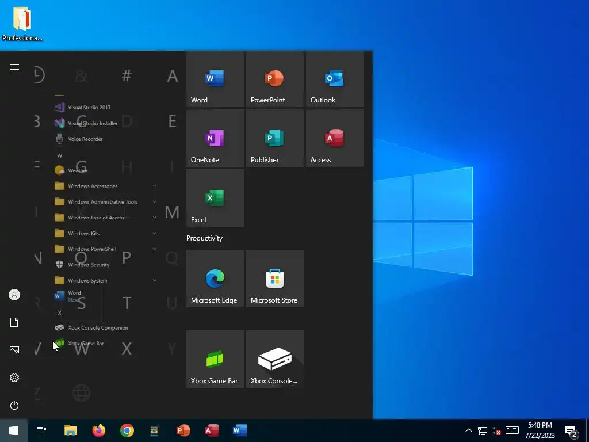589x442 pixels.
Task: Launch PowerPoint from the pinned tiles
Action: (x=274, y=79)
